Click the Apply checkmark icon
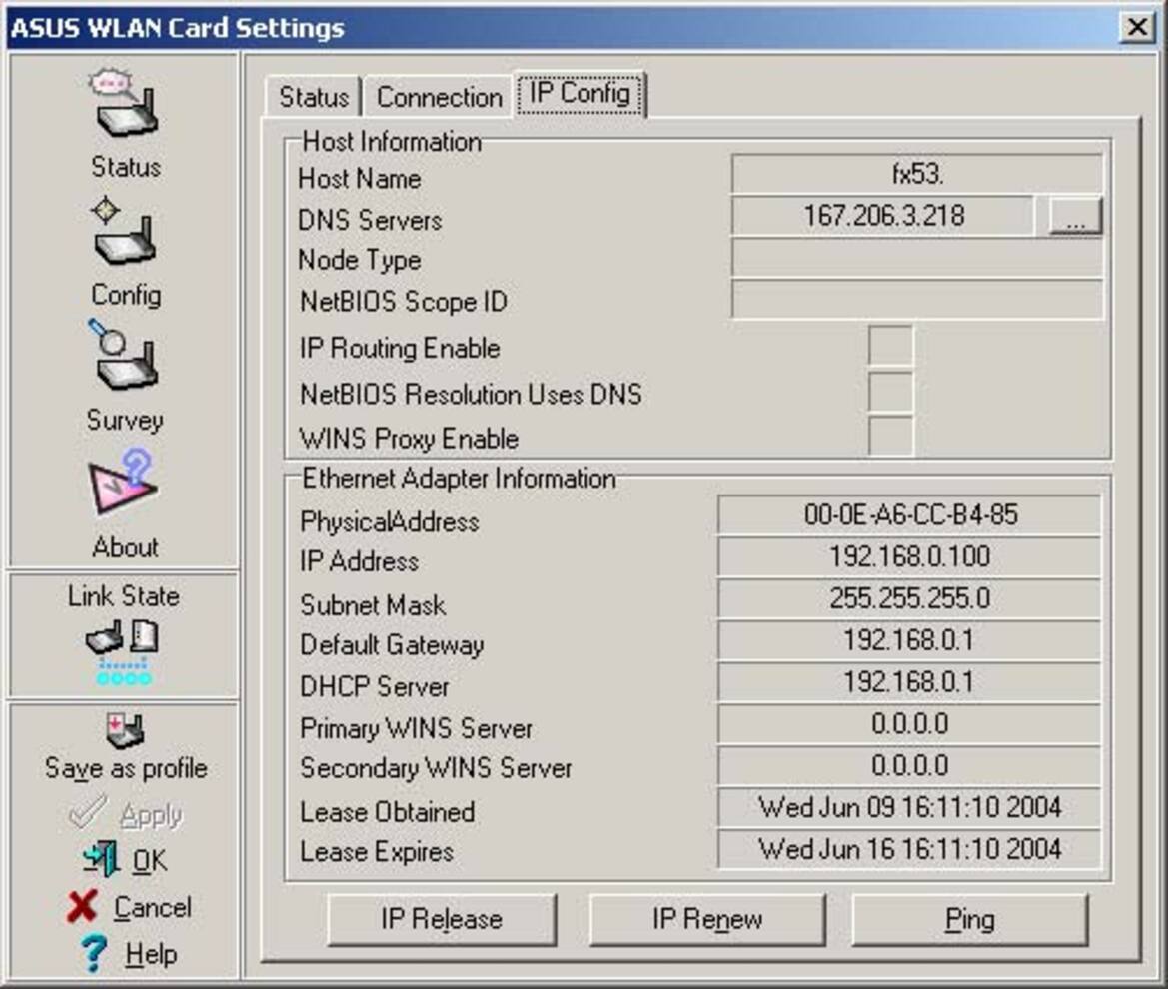 click(88, 813)
